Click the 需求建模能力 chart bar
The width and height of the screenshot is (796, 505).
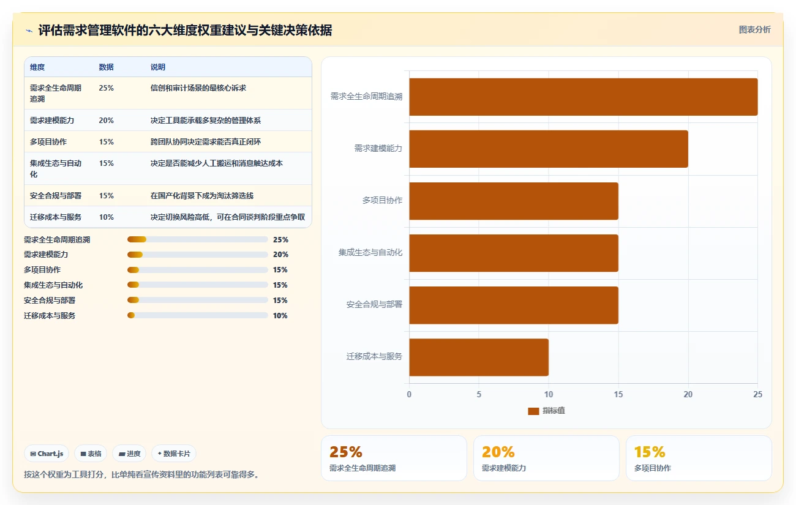pyautogui.click(x=549, y=149)
